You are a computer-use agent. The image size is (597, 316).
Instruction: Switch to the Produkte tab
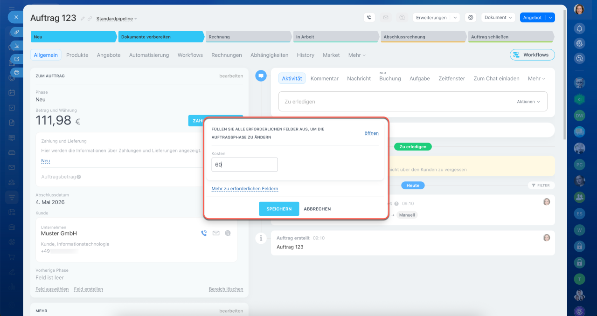[x=77, y=55]
